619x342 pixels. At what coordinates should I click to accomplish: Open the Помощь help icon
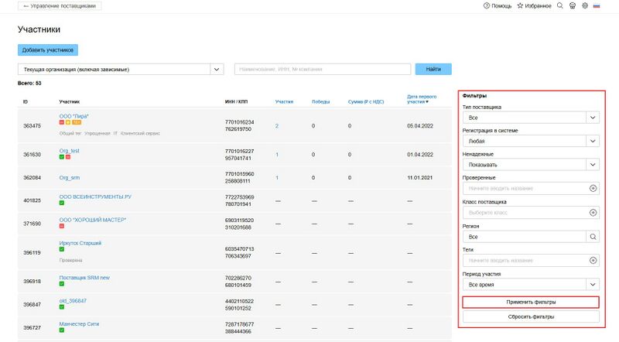[487, 6]
